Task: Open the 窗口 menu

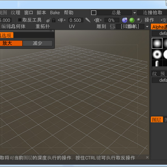Action: click(29, 13)
